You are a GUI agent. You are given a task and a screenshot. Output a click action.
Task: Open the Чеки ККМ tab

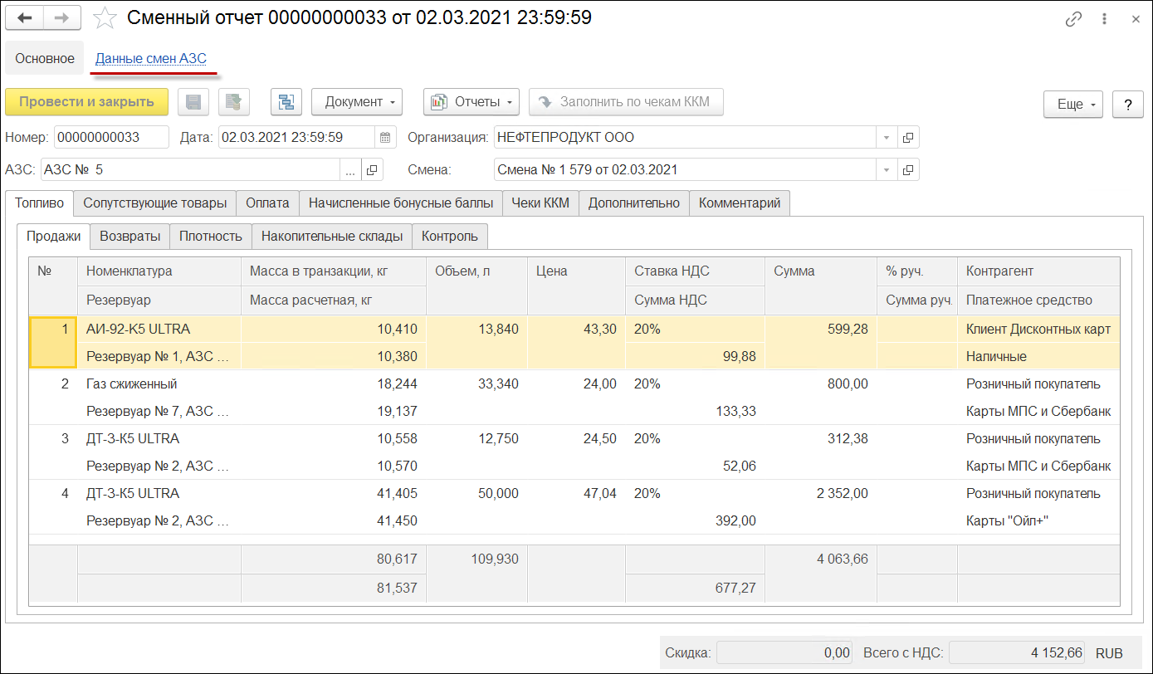(540, 203)
